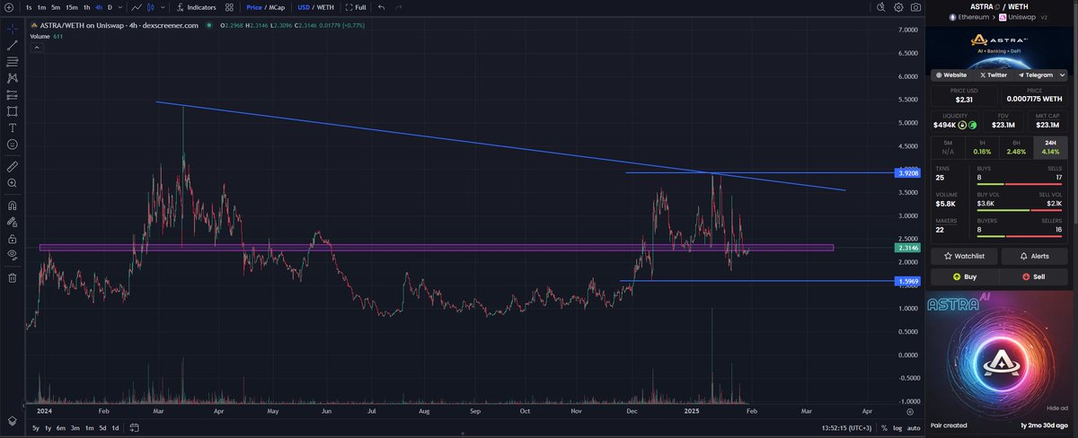The width and height of the screenshot is (1078, 438).
Task: Open ASTRA Website link
Action: 951,74
